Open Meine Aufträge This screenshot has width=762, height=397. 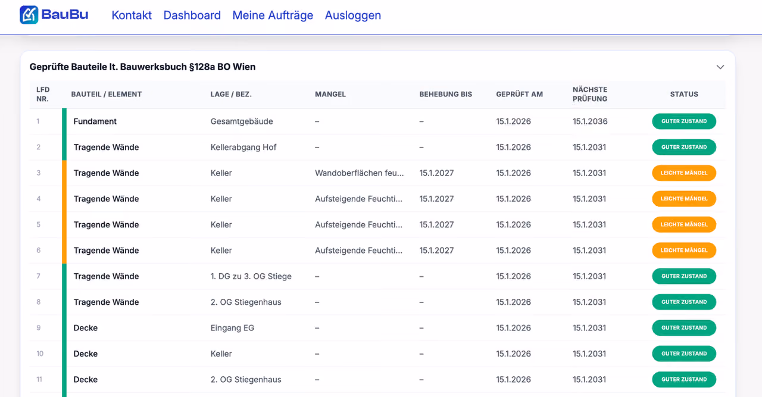tap(273, 15)
